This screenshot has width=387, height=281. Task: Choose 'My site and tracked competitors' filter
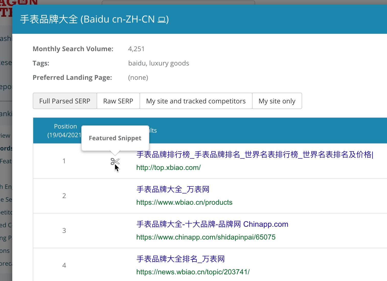(x=196, y=101)
